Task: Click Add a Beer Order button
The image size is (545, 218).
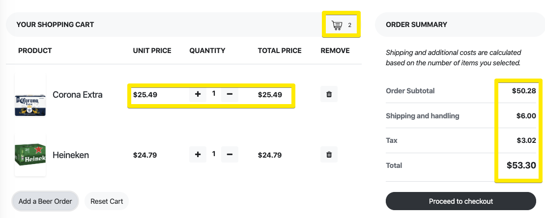Action: pos(45,201)
